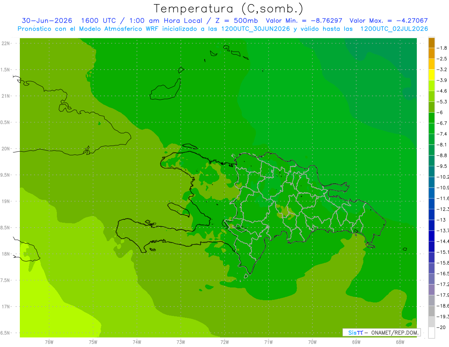Click the '-9.5' legend value
The width and height of the screenshot is (449, 347).
pyautogui.click(x=442, y=166)
